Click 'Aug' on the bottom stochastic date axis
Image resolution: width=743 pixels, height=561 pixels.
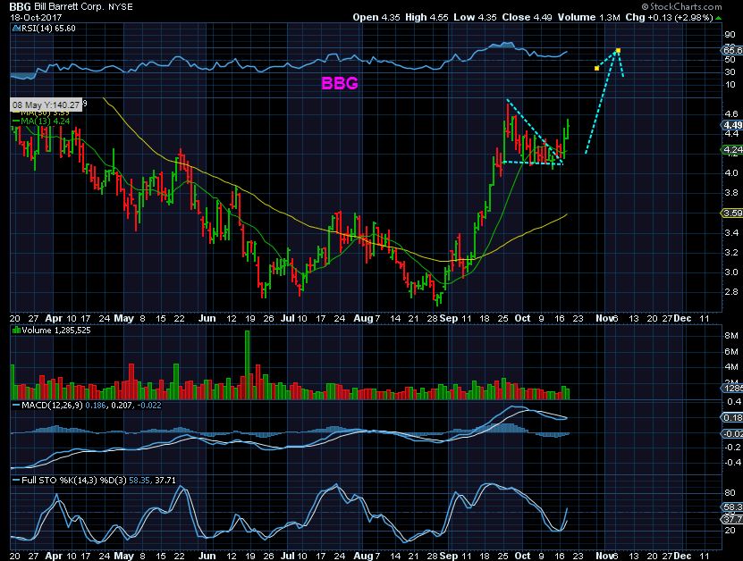(x=363, y=556)
